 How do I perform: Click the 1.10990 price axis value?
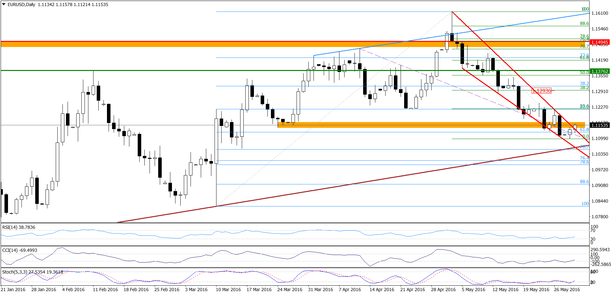600,138
